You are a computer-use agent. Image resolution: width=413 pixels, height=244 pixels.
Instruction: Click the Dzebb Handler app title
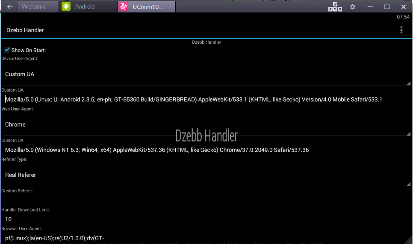tap(25, 30)
